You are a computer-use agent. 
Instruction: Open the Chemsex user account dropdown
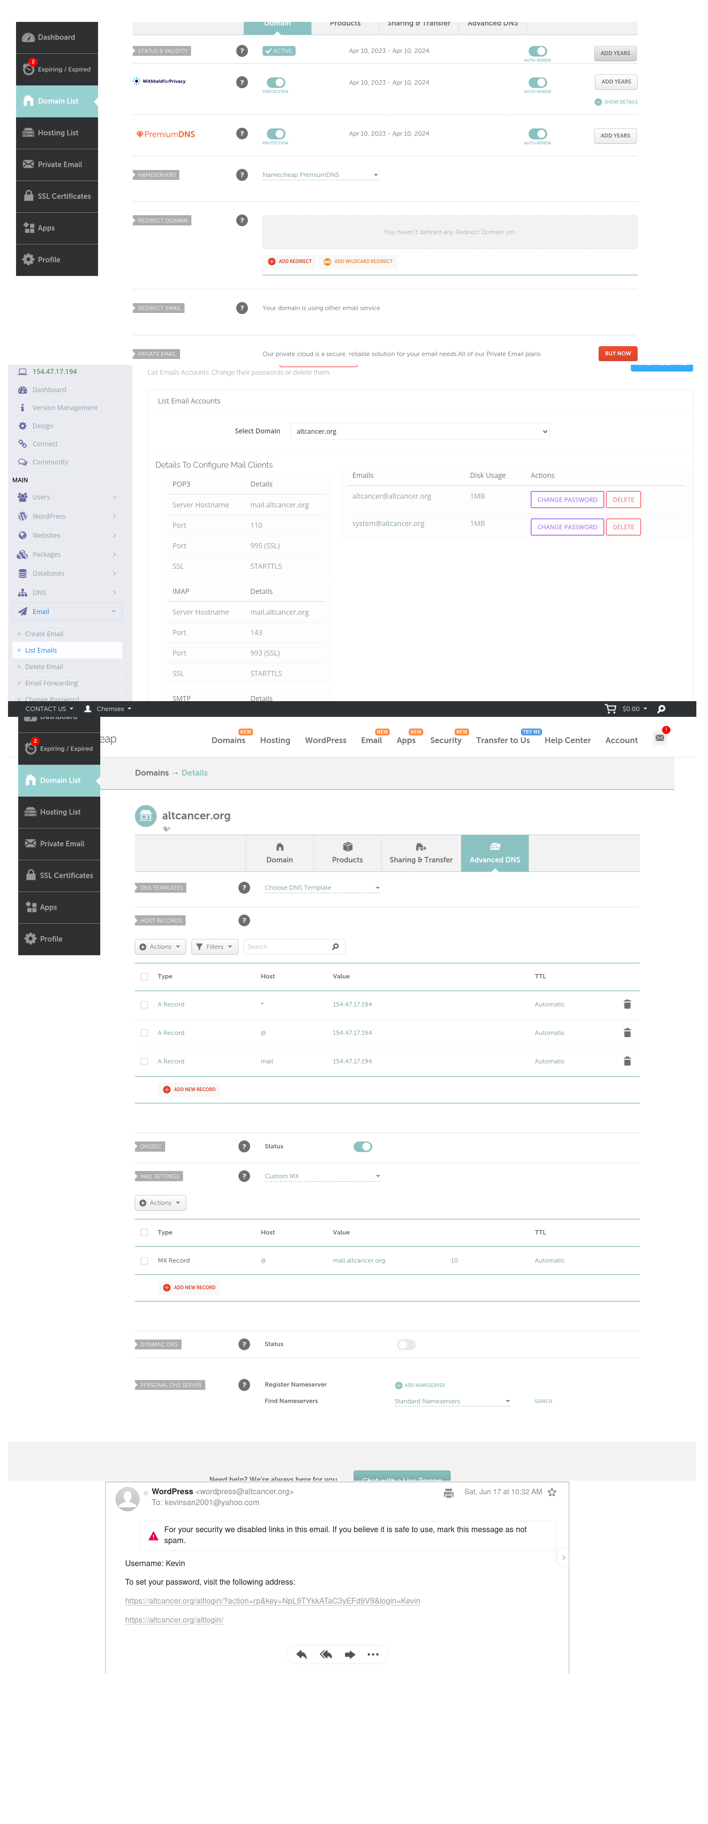click(108, 709)
